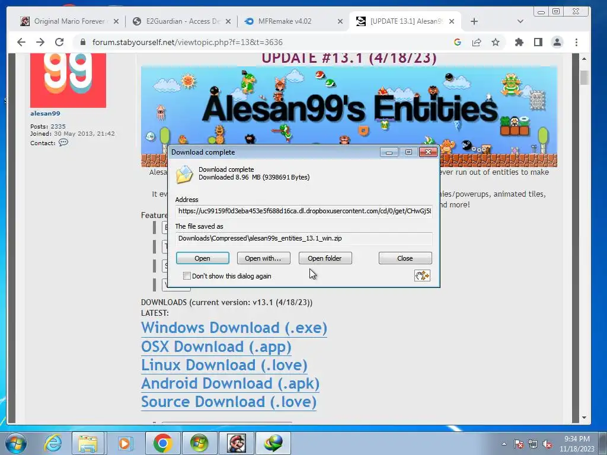Open the downloaded zip file
The width and height of the screenshot is (607, 455).
pyautogui.click(x=203, y=258)
